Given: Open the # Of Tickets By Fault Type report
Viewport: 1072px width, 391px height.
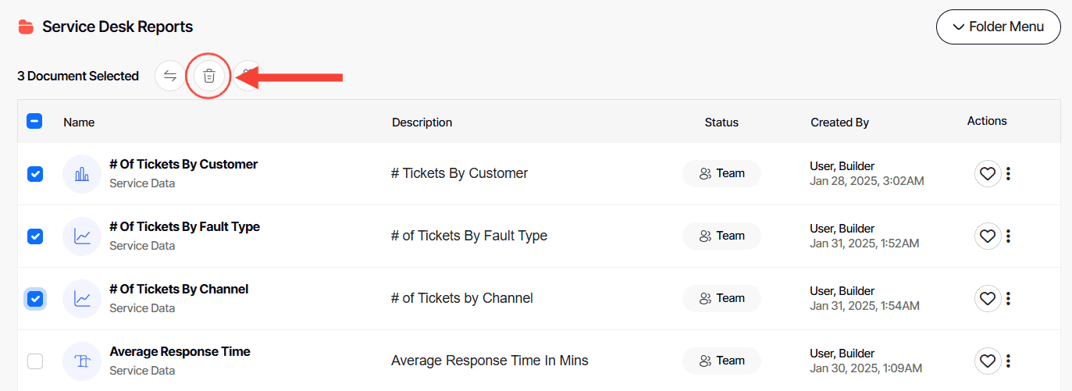Looking at the screenshot, I should [x=184, y=227].
